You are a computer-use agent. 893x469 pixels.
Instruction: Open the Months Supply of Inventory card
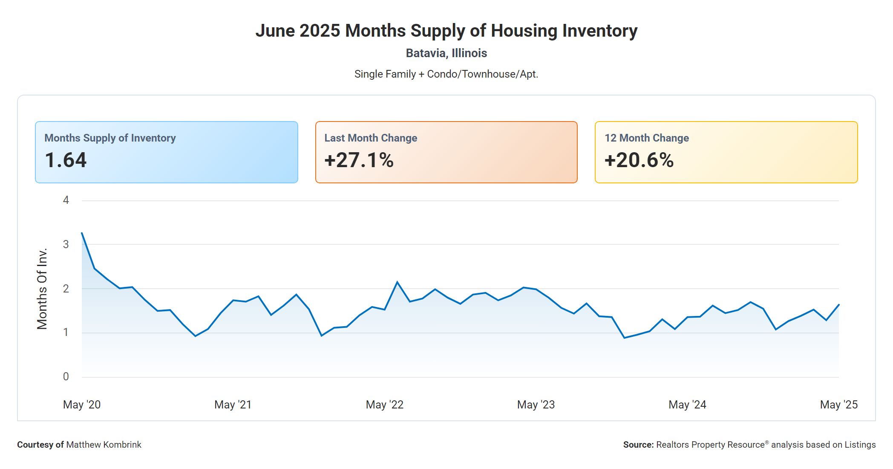coord(166,152)
